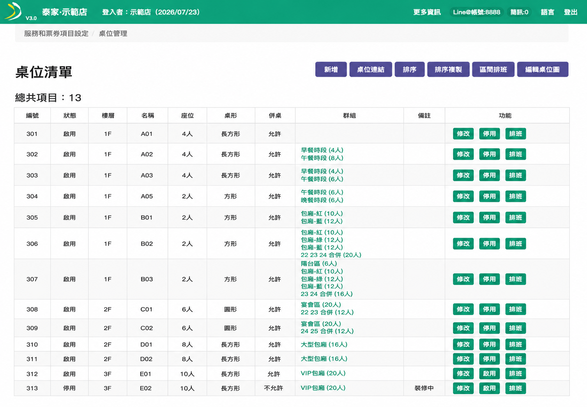Go to 服務和票券項目設定 breadcrumb
Screen dimensions: 587x407
[x=56, y=33]
